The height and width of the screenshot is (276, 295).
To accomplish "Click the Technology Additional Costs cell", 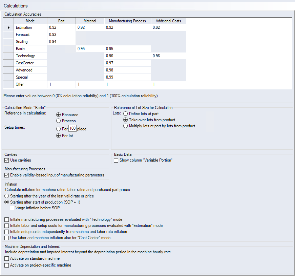I will tap(168, 56).
